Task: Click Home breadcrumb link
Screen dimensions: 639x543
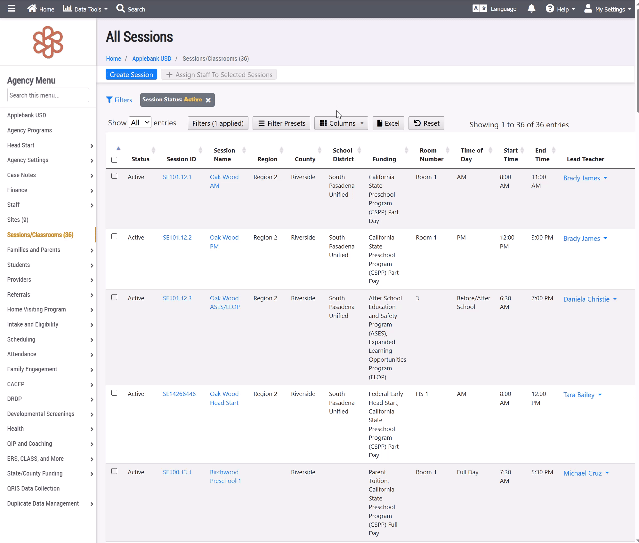Action: [113, 59]
